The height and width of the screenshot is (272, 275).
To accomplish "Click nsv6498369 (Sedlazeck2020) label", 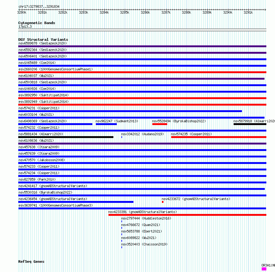I will coord(43,121).
